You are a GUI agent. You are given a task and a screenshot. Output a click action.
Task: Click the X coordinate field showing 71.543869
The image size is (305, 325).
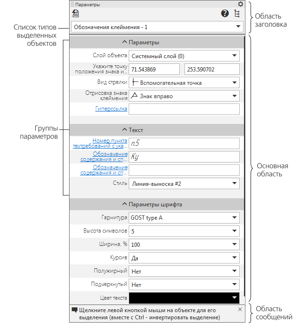tap(154, 69)
